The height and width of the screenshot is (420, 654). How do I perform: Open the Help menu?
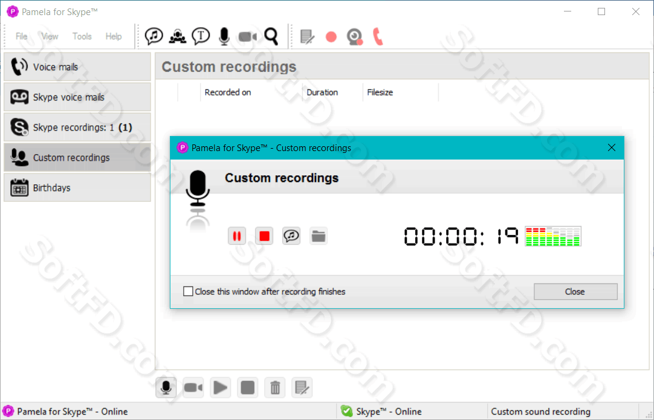[x=114, y=36]
